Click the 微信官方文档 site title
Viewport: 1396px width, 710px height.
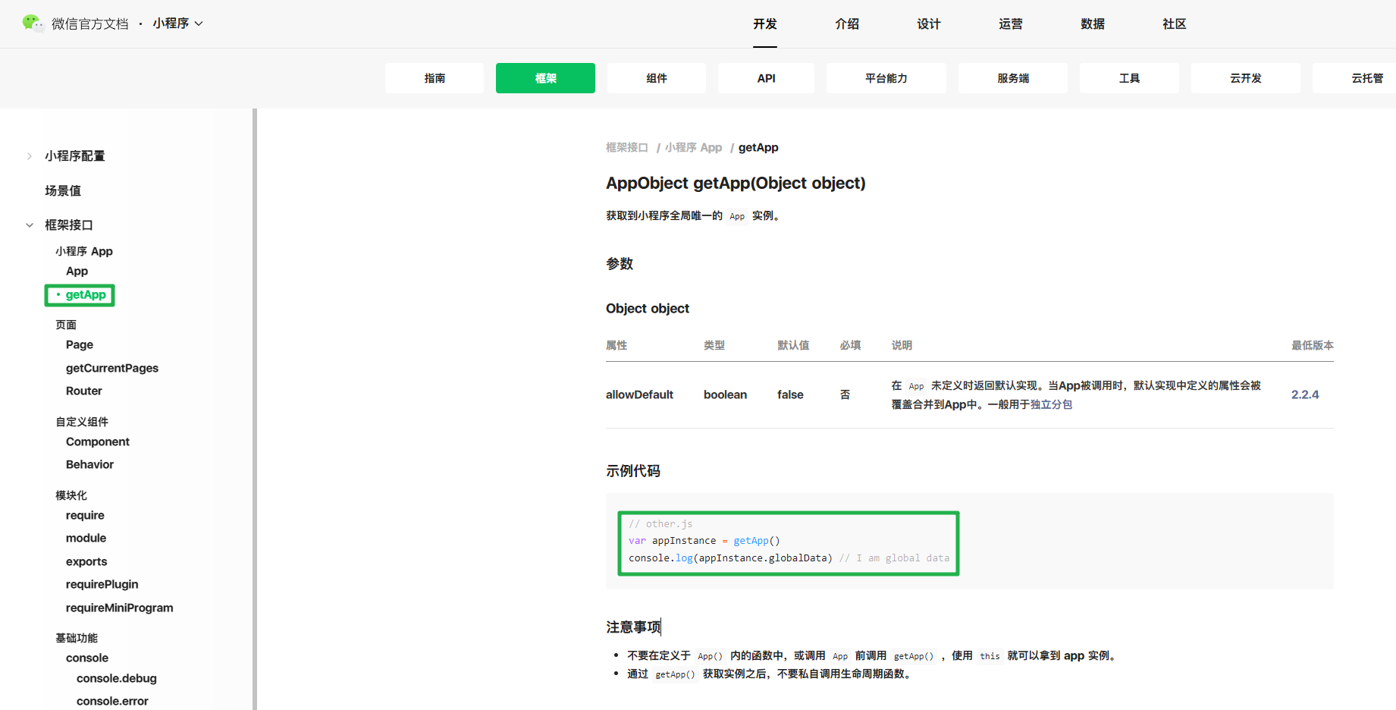point(90,24)
